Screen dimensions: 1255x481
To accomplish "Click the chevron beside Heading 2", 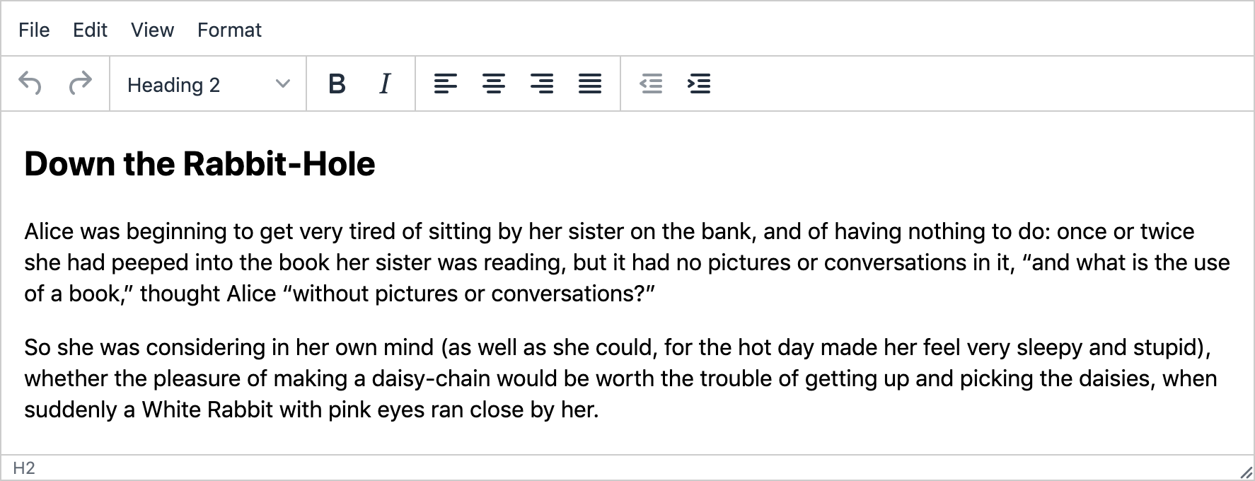I will [x=282, y=84].
